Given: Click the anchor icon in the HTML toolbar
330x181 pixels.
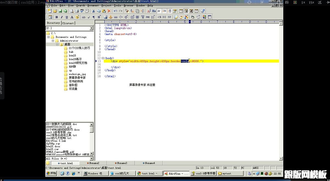Looking at the screenshot, I should 111,17.
